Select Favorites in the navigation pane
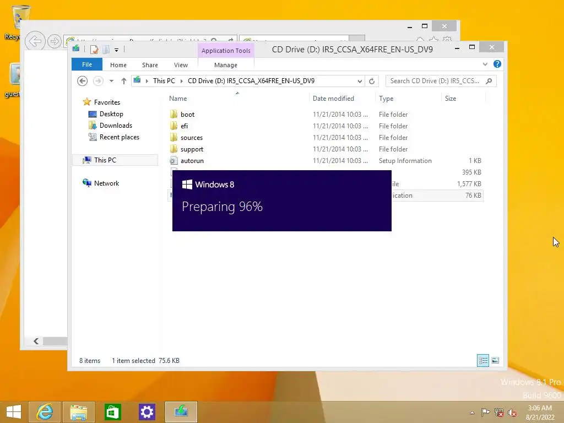This screenshot has height=423, width=564. tap(107, 102)
